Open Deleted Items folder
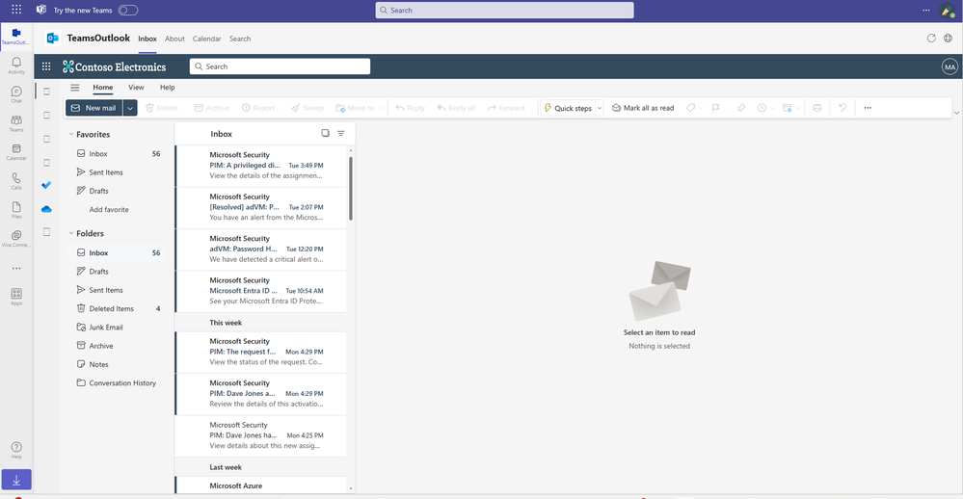This screenshot has height=499, width=963. pyautogui.click(x=118, y=308)
